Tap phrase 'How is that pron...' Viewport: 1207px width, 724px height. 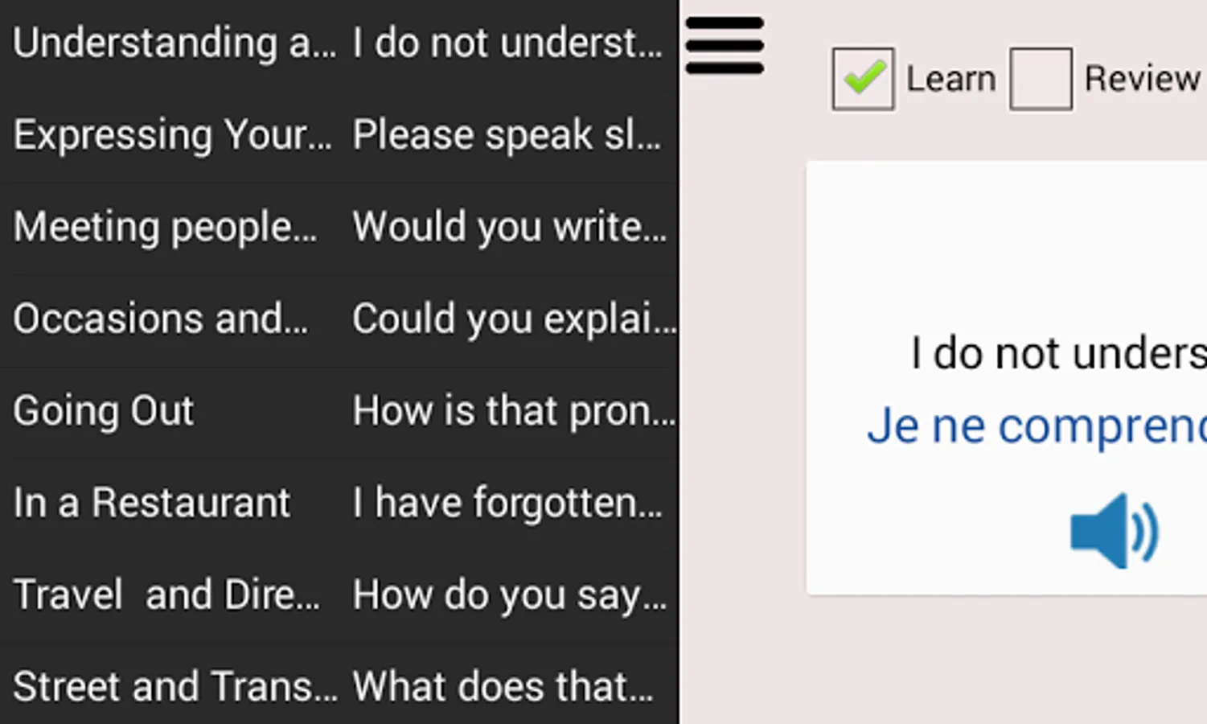(513, 411)
